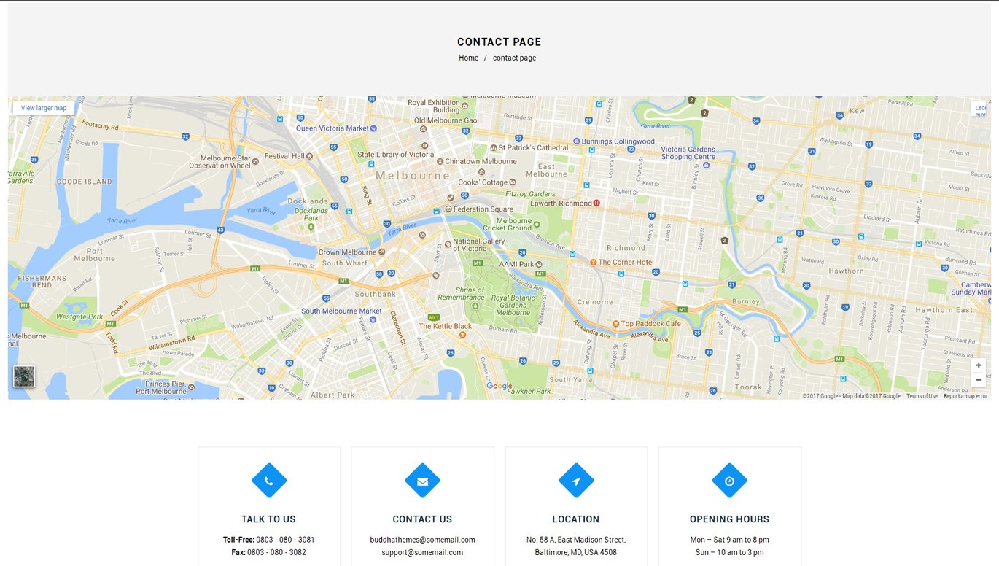The height and width of the screenshot is (566, 999).
Task: Zoom in with the map plus button
Action: point(979,365)
